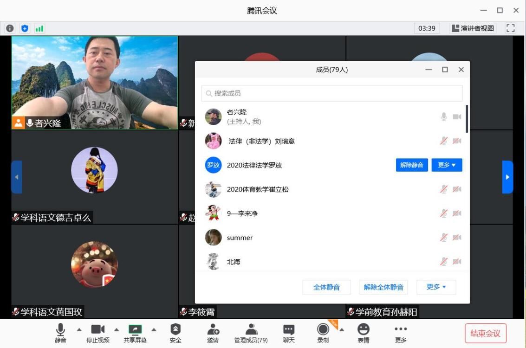Toggle the Mute (静音) microphone button
This screenshot has width=526, height=348.
coord(60,330)
